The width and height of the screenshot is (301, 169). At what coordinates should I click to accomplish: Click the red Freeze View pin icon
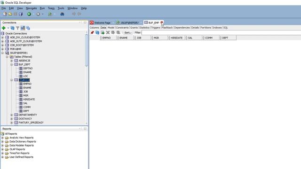click(92, 32)
